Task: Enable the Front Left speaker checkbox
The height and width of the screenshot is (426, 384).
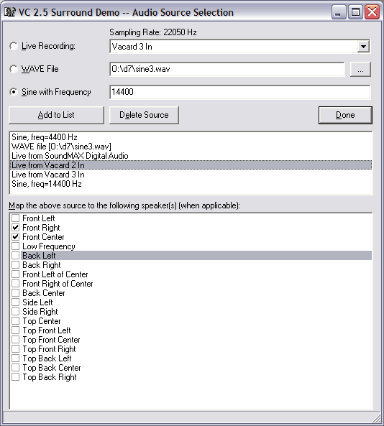Action: click(16, 218)
